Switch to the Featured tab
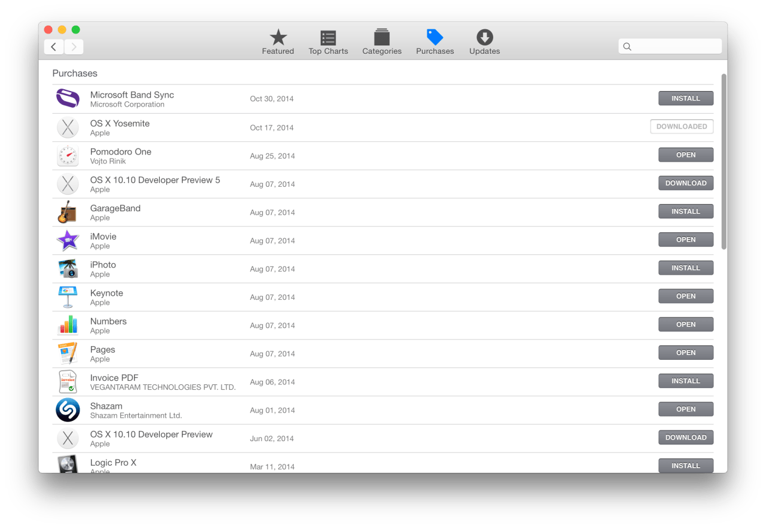The height and width of the screenshot is (528, 766). click(278, 41)
